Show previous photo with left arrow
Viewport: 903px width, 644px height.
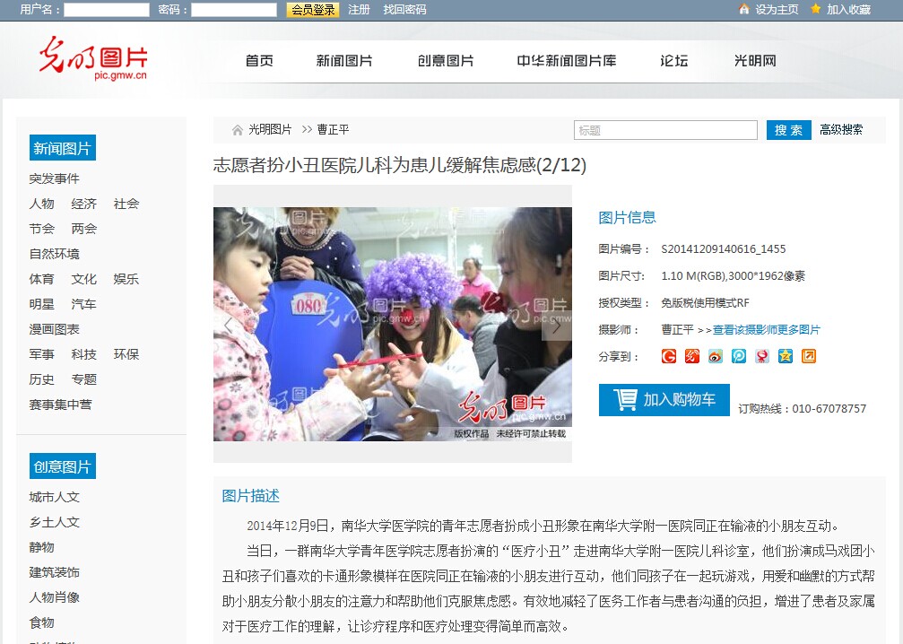pyautogui.click(x=228, y=326)
